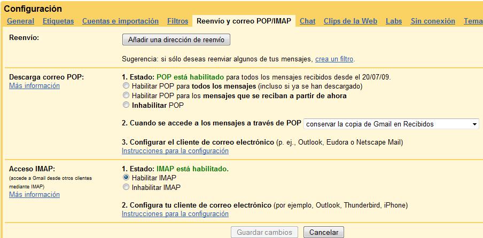The image size is (483, 238).
Task: Open IMAP Instrucciones para la configuración link
Action: 175,213
